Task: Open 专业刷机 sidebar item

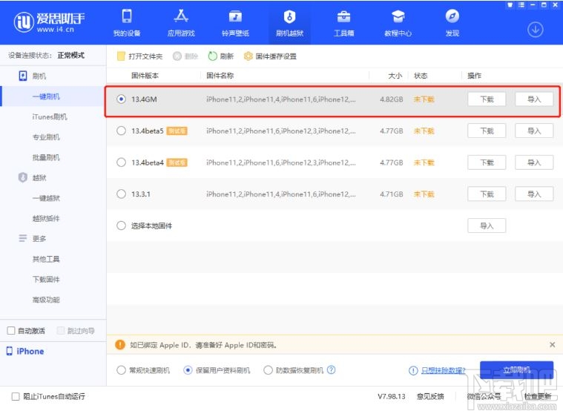Action: (46, 137)
